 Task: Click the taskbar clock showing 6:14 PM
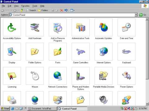(143, 109)
